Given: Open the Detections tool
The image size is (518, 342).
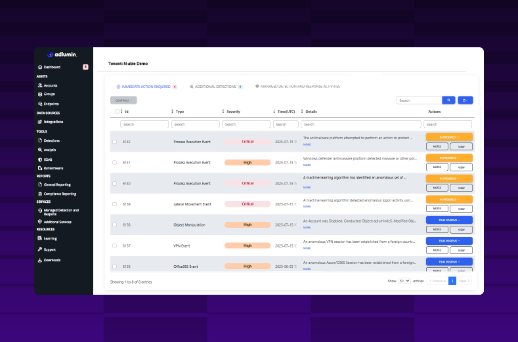Looking at the screenshot, I should pos(51,140).
